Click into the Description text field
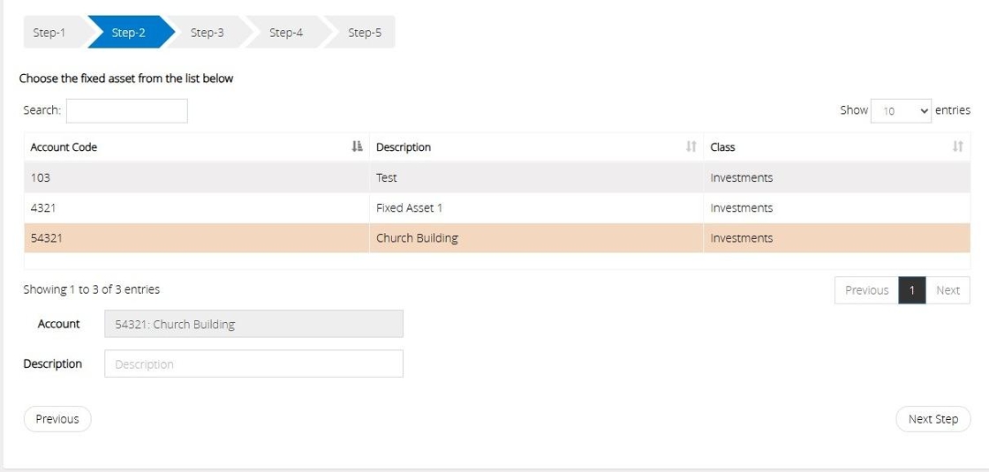This screenshot has height=472, width=989. click(253, 364)
